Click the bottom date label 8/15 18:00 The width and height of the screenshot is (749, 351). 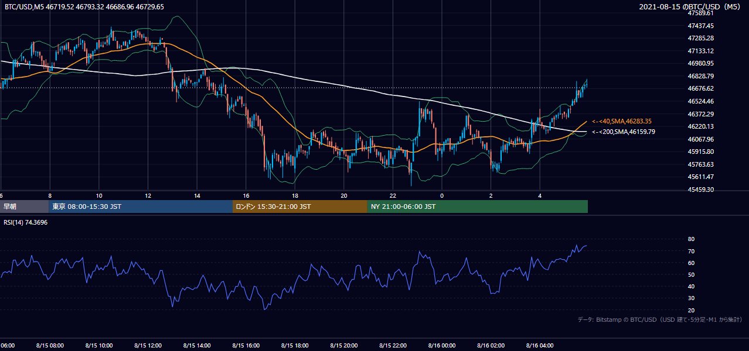coord(295,346)
